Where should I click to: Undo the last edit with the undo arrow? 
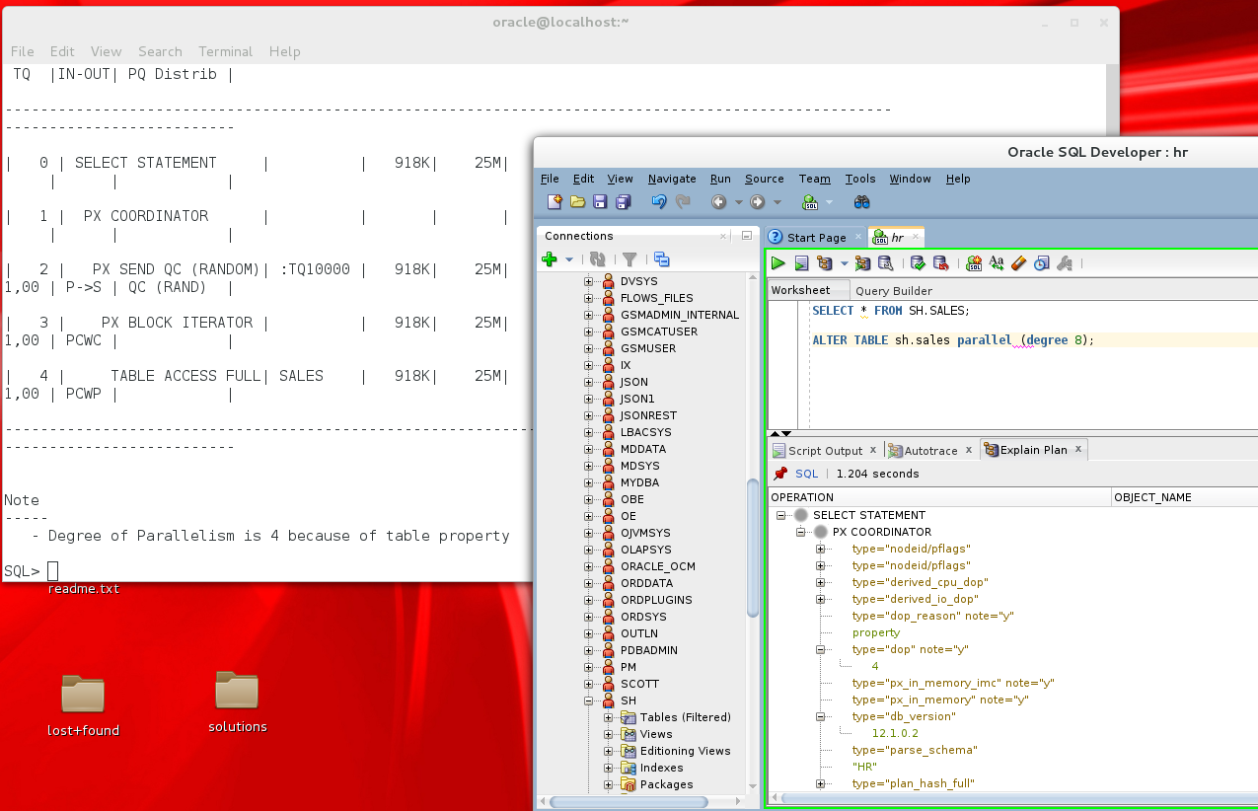coord(658,201)
